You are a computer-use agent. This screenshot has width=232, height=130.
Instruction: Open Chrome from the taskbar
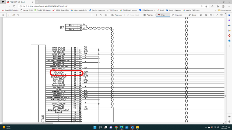pyautogui.click(x=116, y=127)
